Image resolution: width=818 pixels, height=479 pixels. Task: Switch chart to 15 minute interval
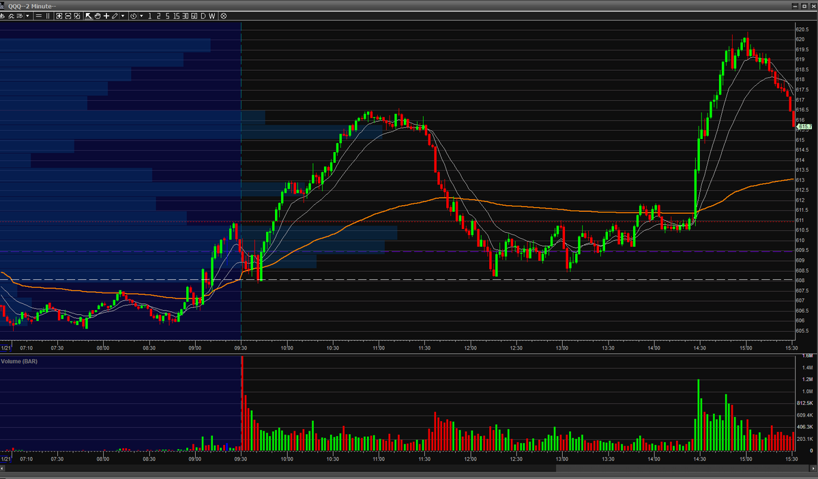click(176, 16)
